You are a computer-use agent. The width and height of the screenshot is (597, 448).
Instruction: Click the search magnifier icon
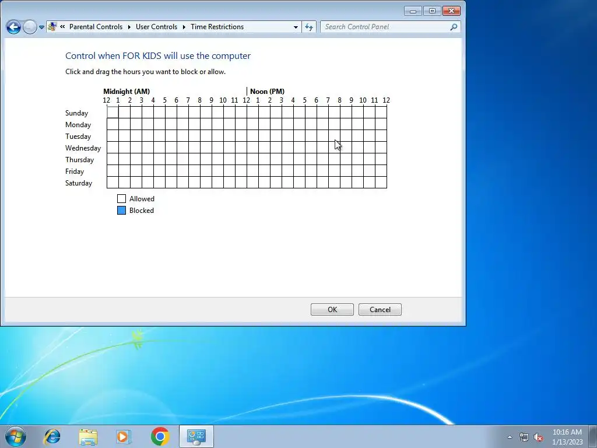[454, 27]
